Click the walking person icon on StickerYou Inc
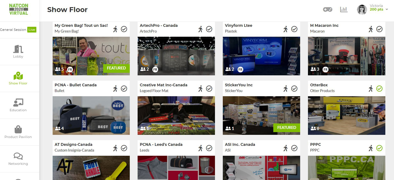 285,89
